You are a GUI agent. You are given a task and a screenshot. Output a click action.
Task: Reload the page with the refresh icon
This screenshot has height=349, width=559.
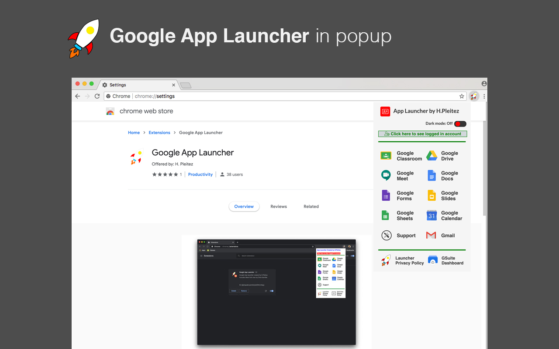click(x=97, y=96)
